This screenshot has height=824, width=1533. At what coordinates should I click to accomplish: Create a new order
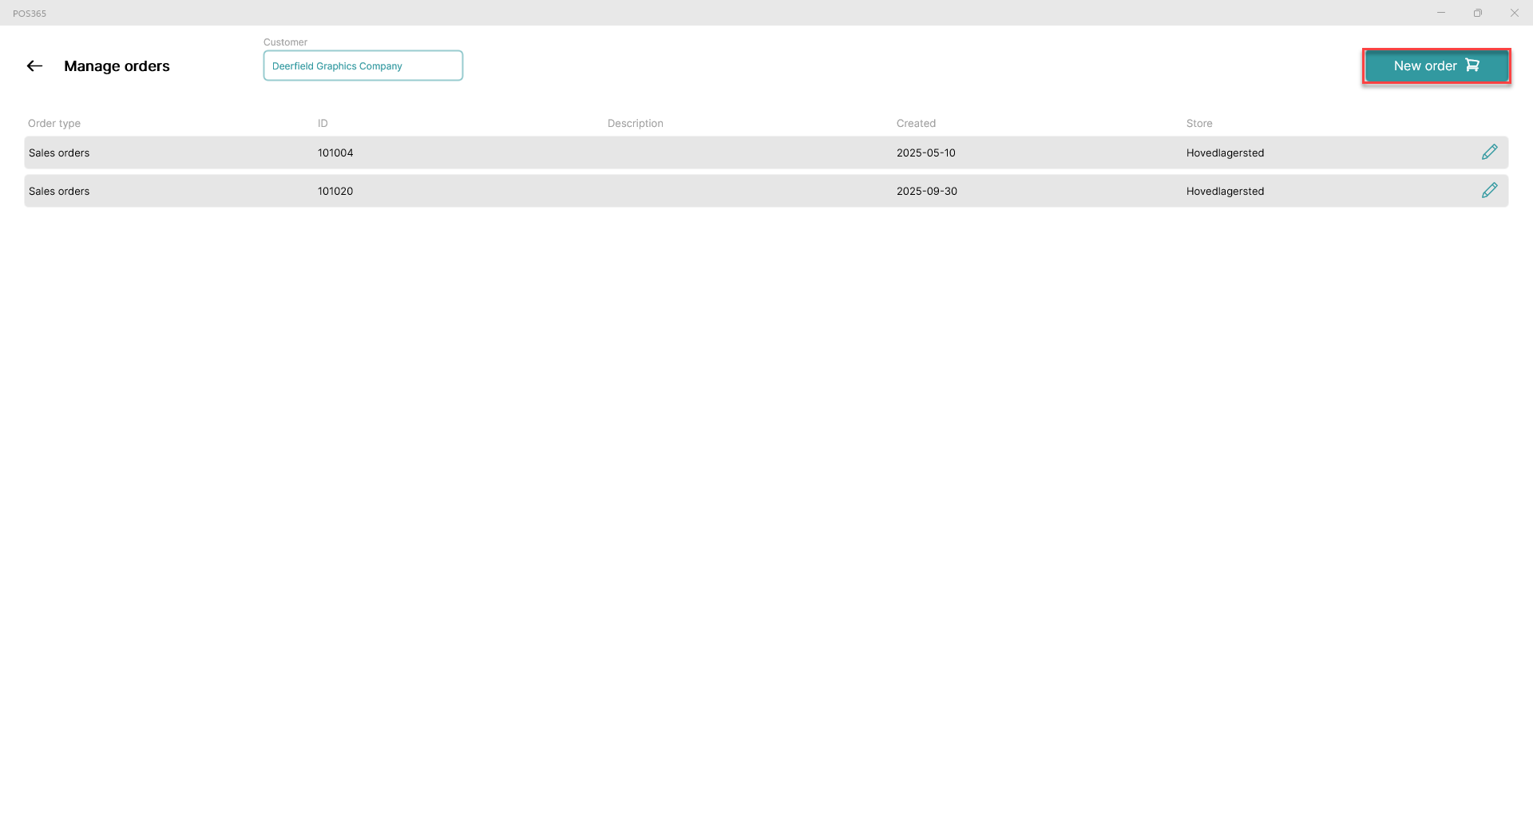click(1436, 66)
